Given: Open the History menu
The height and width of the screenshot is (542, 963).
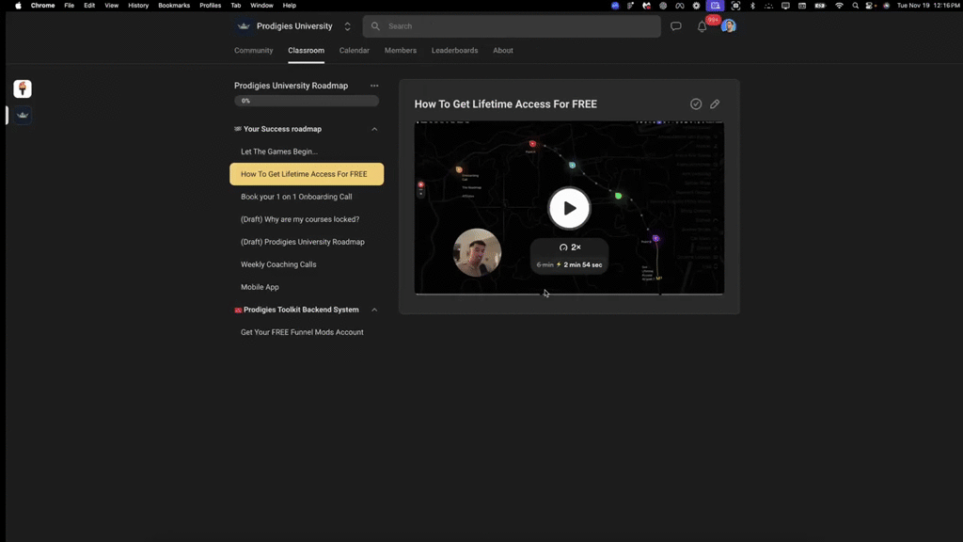Looking at the screenshot, I should pyautogui.click(x=138, y=6).
